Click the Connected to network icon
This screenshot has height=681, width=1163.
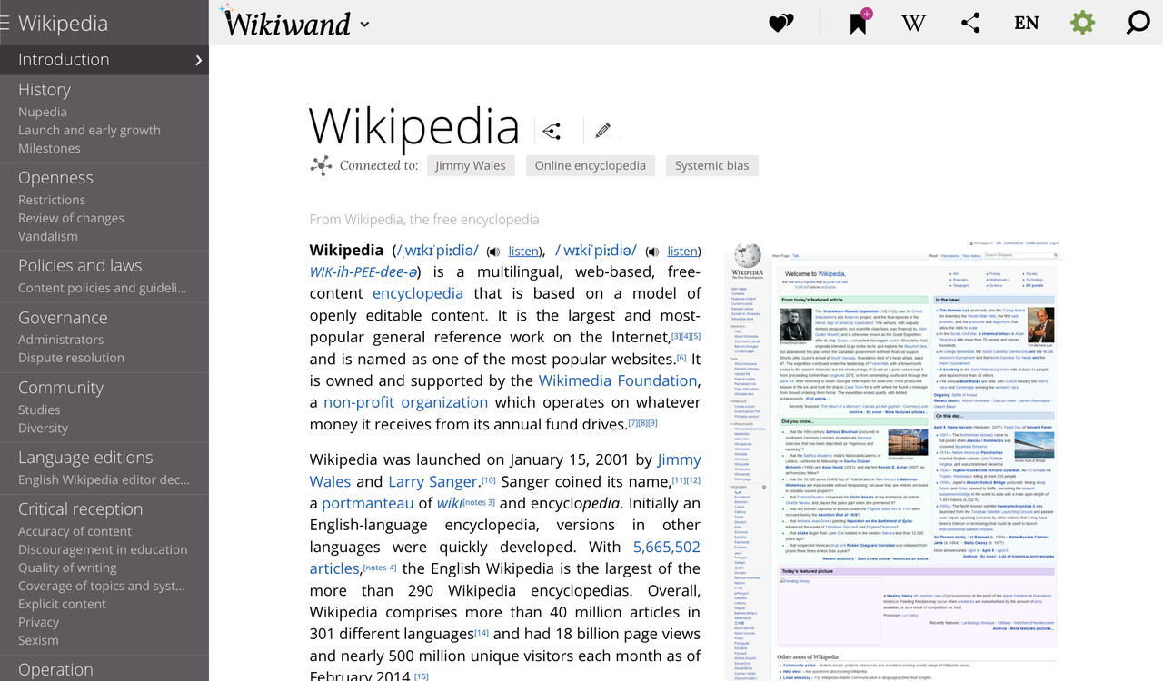pyautogui.click(x=321, y=165)
